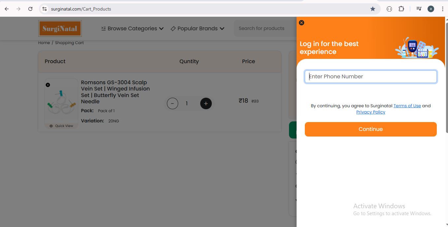Go back to previous page

click(7, 9)
